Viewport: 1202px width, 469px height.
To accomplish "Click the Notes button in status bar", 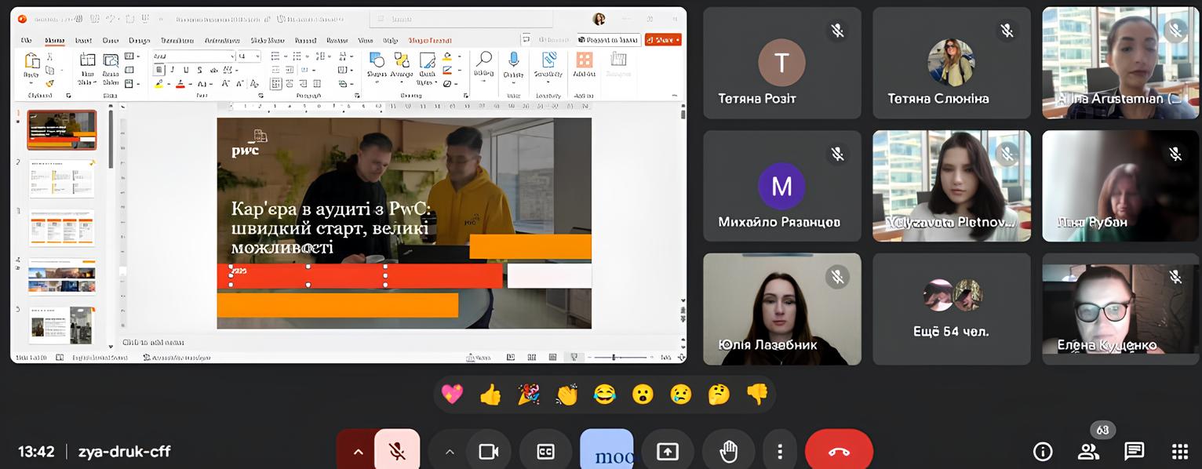I will 479,357.
